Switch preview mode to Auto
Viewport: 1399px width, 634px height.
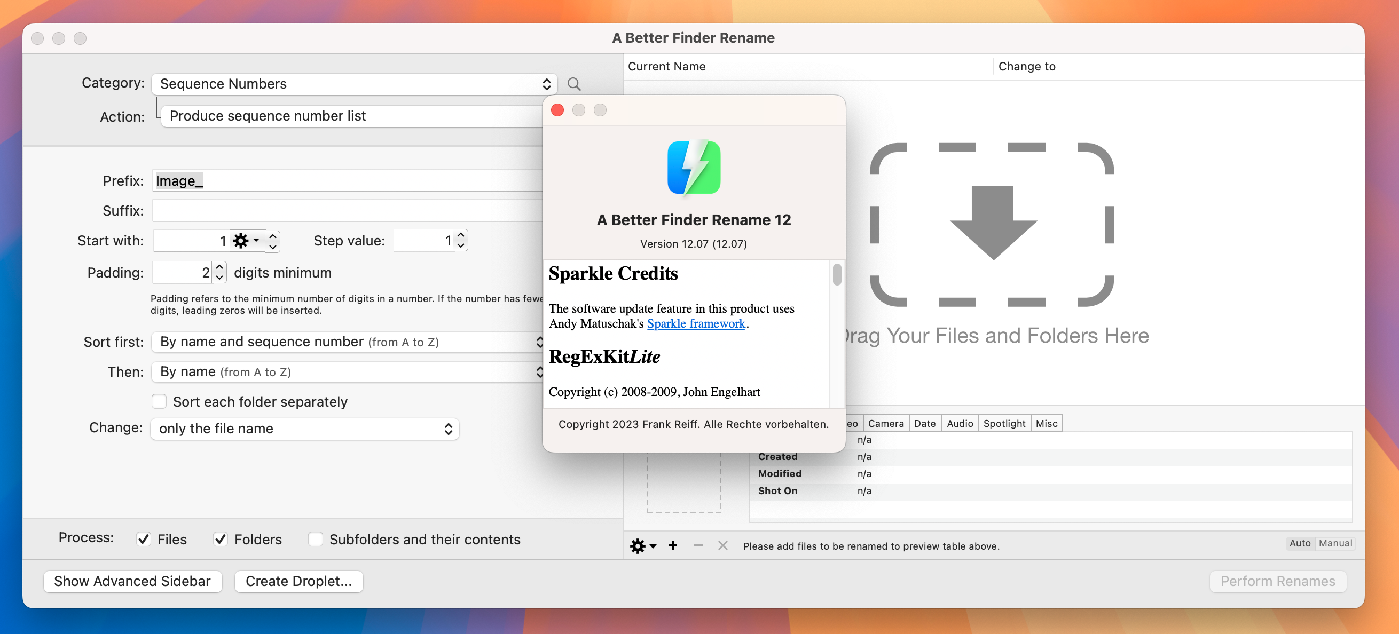click(1300, 543)
